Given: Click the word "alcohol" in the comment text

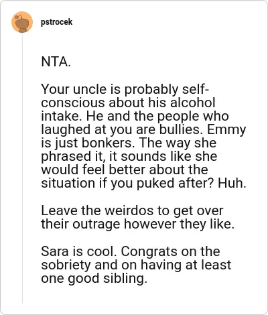Looking at the screenshot, I should coord(193,103).
